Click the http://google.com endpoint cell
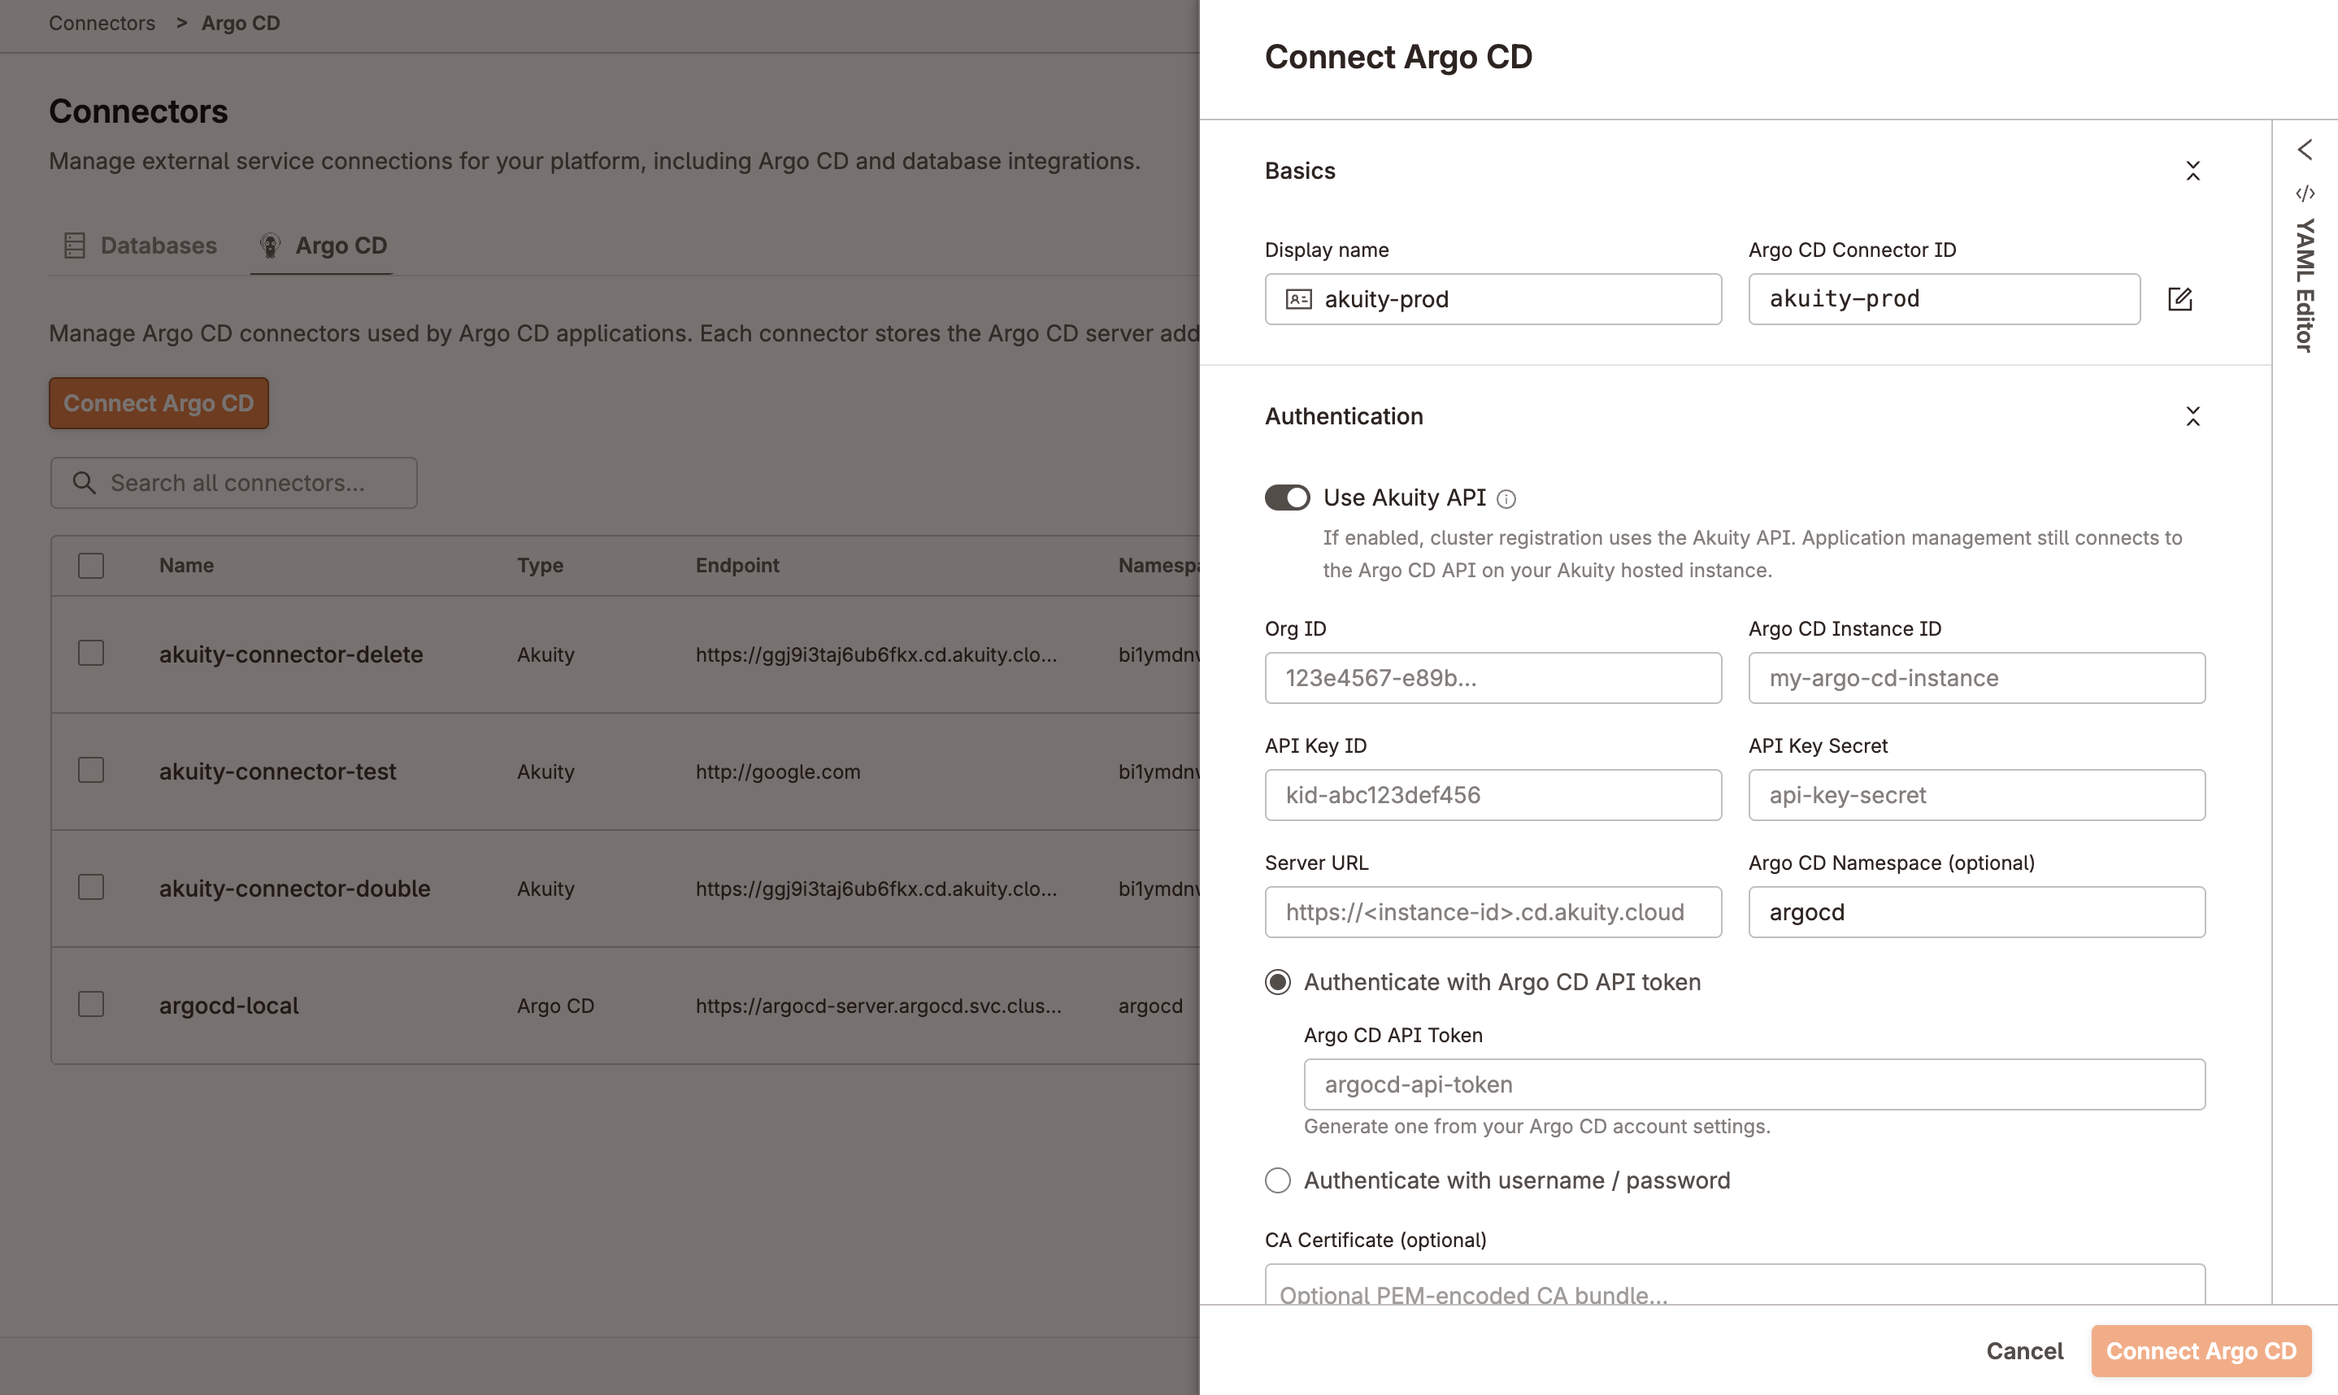The height and width of the screenshot is (1395, 2338). pos(778,771)
